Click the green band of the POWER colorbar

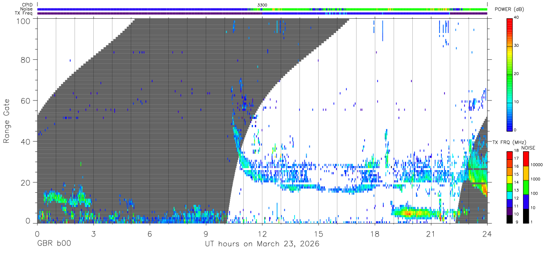click(x=510, y=76)
